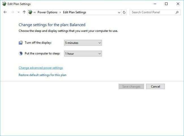The image size is (184, 136).
Task: Cancel the plan settings changes
Action: [x=155, y=86]
